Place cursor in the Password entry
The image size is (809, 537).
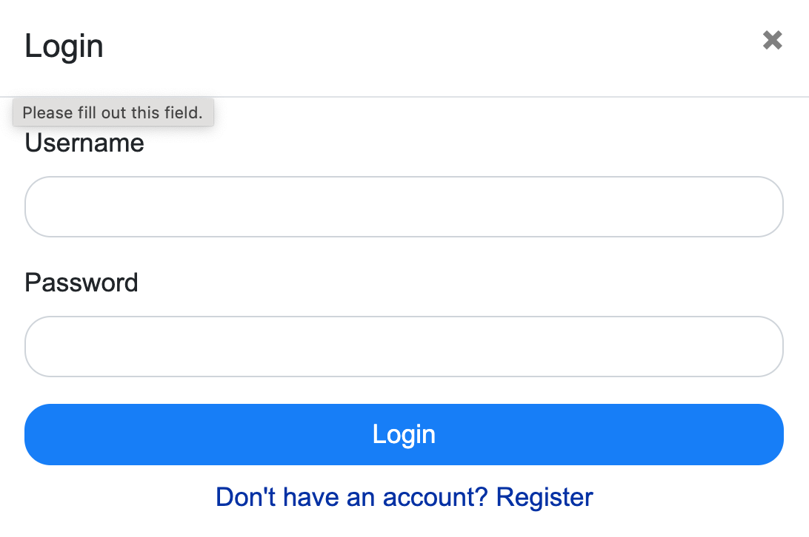pyautogui.click(x=404, y=347)
